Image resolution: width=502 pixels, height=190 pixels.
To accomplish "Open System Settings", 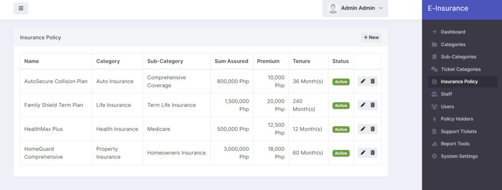I will pyautogui.click(x=463, y=156).
